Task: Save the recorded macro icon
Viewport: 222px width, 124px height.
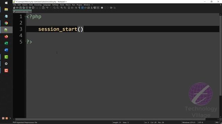Action: point(114,8)
